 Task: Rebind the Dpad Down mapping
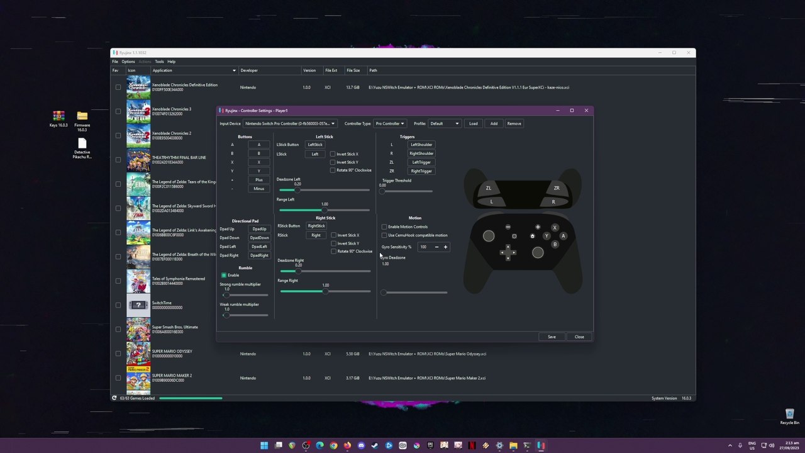coord(259,238)
